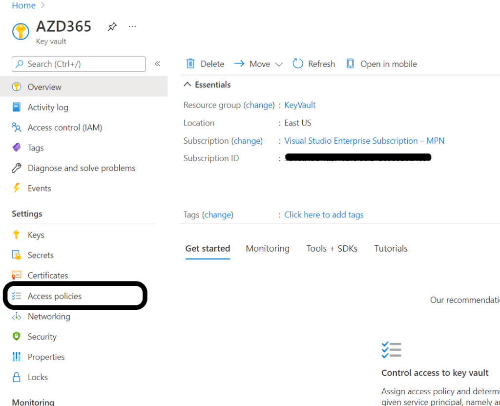Click the Refresh icon
The height and width of the screenshot is (406, 500).
[298, 64]
